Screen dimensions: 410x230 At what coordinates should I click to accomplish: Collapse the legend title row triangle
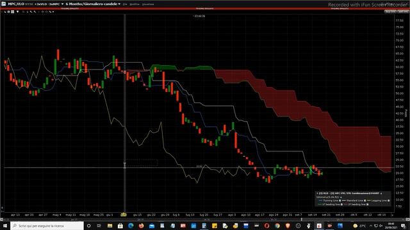point(381,194)
